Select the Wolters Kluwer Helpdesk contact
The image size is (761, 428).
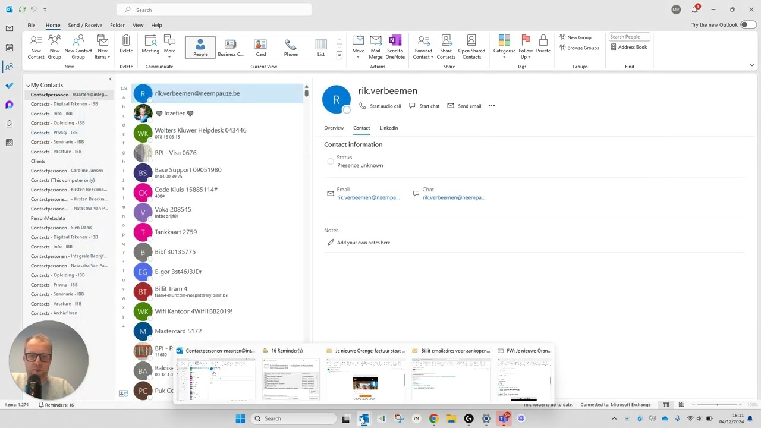point(218,133)
